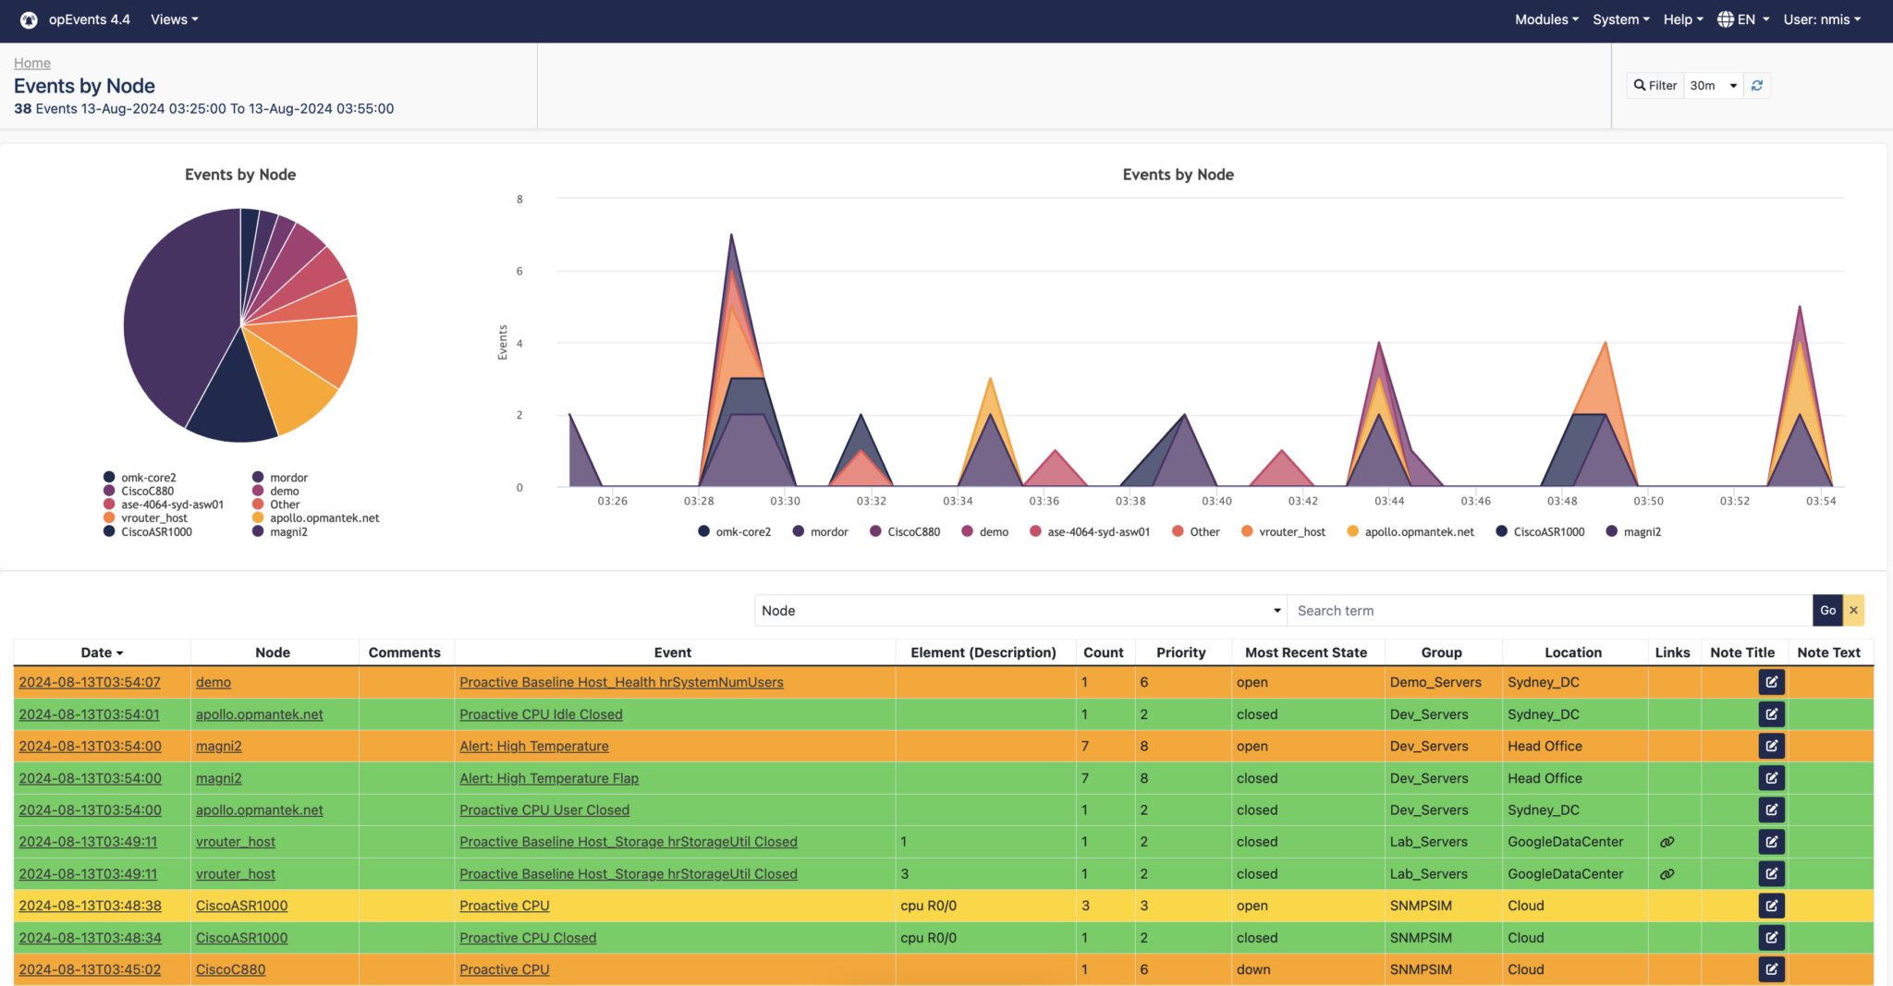The width and height of the screenshot is (1893, 986).
Task: Toggle demo series in area chart legend
Action: point(985,531)
